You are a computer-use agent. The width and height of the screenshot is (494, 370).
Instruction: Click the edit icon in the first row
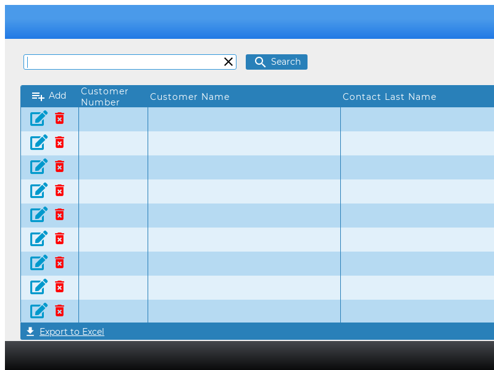pos(39,118)
